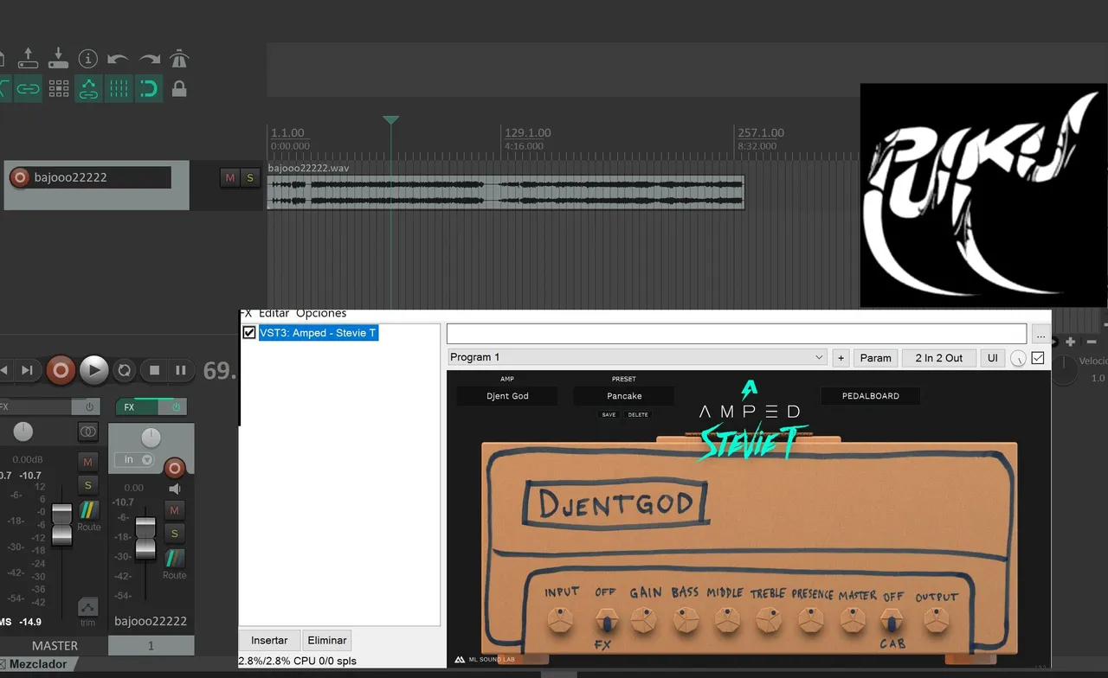Click the redo arrow icon
This screenshot has width=1108, height=678.
click(x=151, y=59)
